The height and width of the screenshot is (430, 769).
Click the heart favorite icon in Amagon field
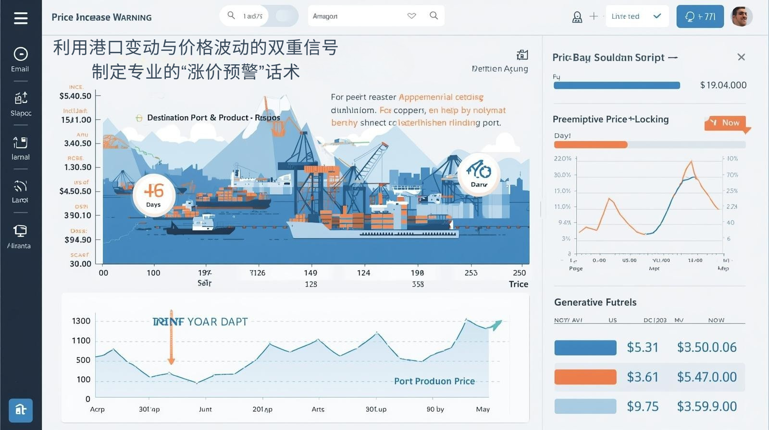(411, 16)
